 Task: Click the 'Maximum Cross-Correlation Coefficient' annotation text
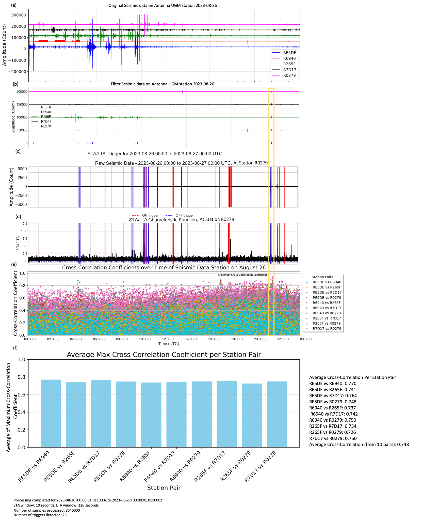point(242,275)
